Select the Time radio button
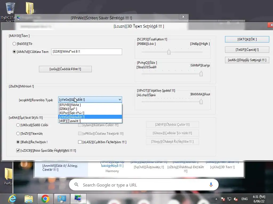Screen dimensions: 273x204 click(x=14, y=44)
